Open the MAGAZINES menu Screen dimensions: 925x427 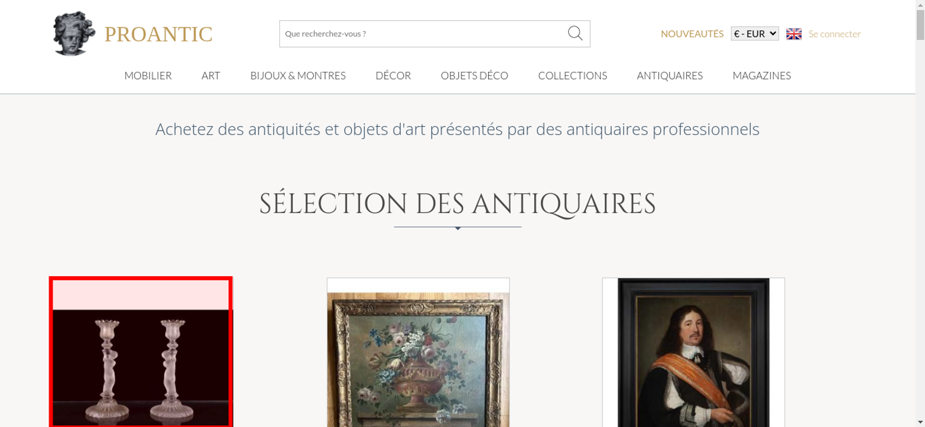click(762, 75)
